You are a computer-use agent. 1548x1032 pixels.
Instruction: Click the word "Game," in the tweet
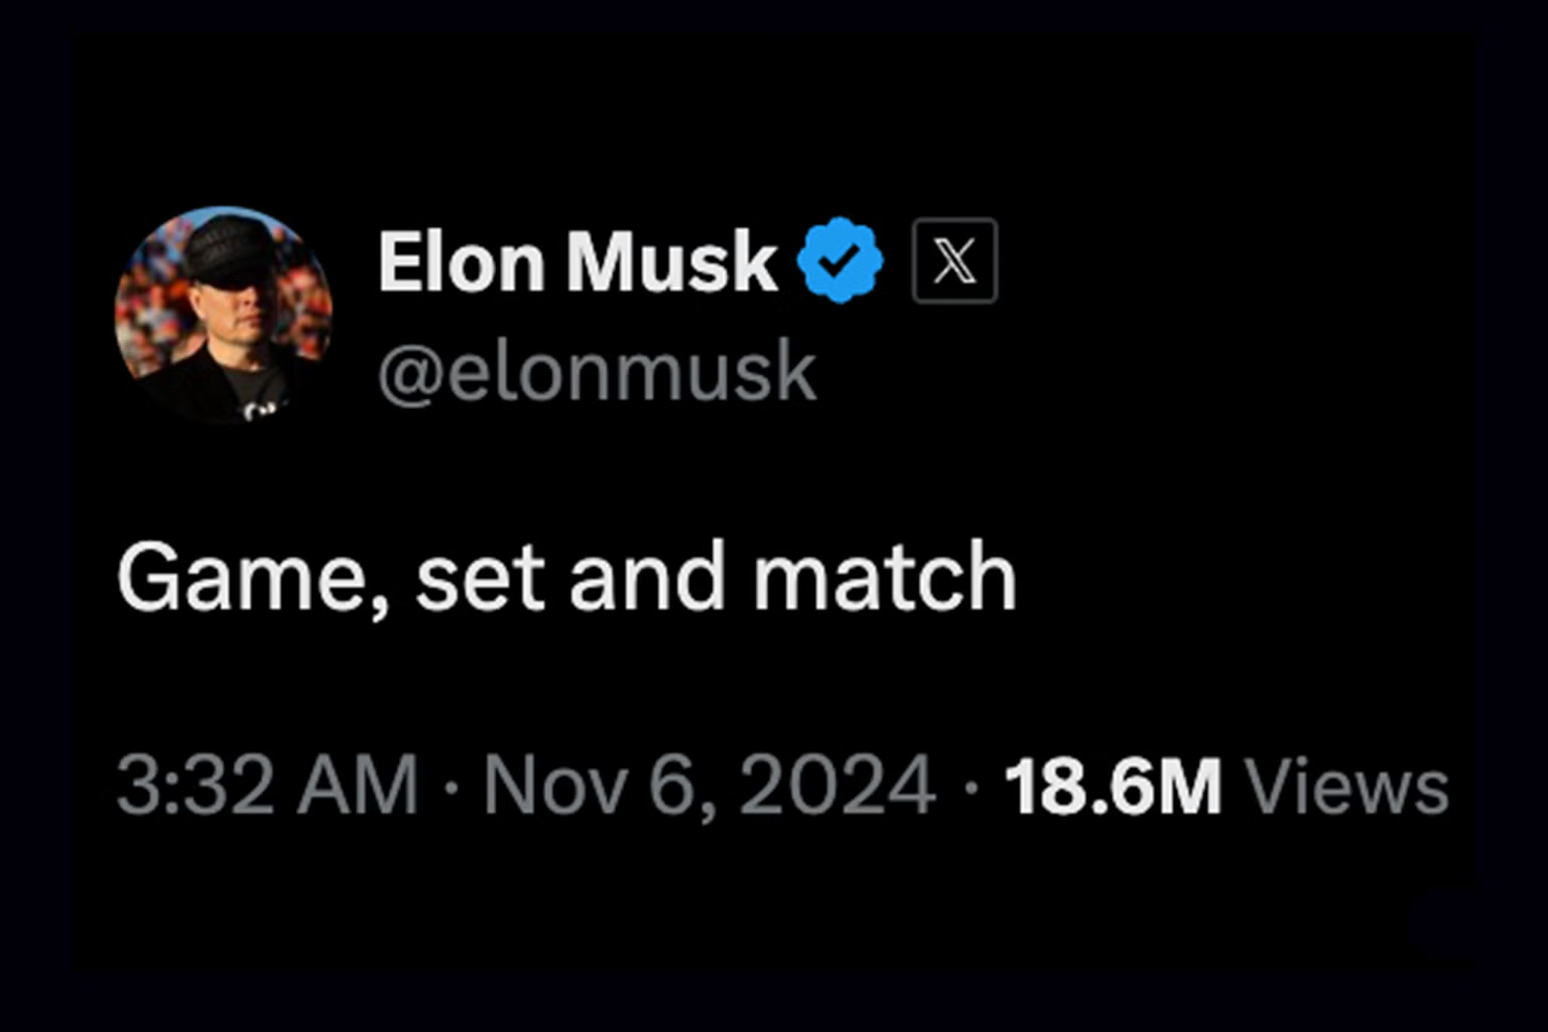pos(254,576)
